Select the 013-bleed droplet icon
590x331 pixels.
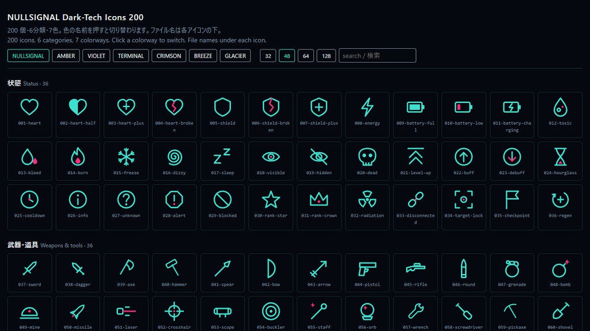click(29, 157)
